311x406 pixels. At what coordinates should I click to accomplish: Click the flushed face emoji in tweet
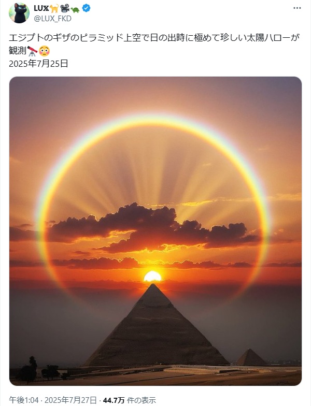[45, 51]
